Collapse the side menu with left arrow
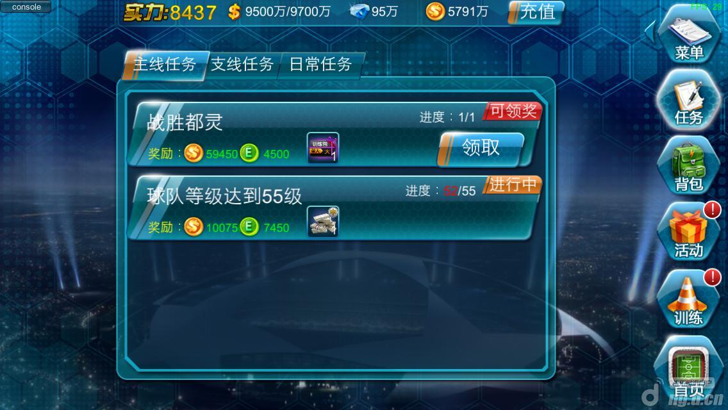This screenshot has width=728, height=410. (x=650, y=33)
